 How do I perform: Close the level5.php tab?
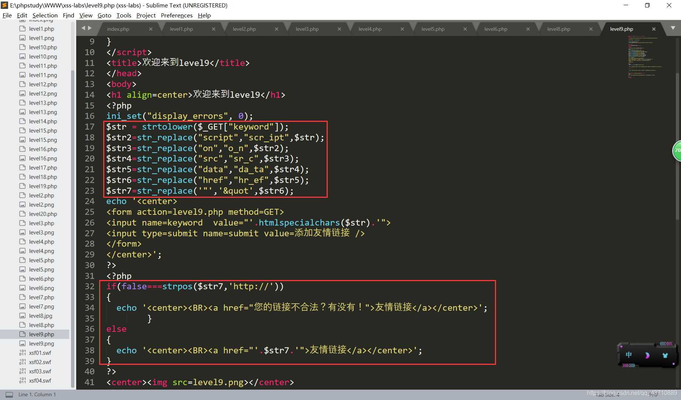pos(465,29)
